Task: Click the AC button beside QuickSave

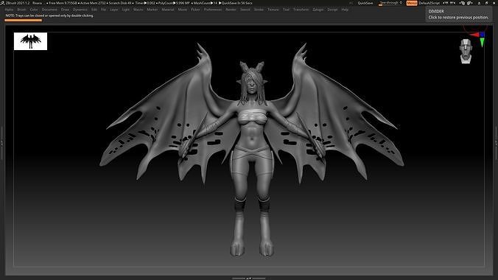Action: coord(351,3)
